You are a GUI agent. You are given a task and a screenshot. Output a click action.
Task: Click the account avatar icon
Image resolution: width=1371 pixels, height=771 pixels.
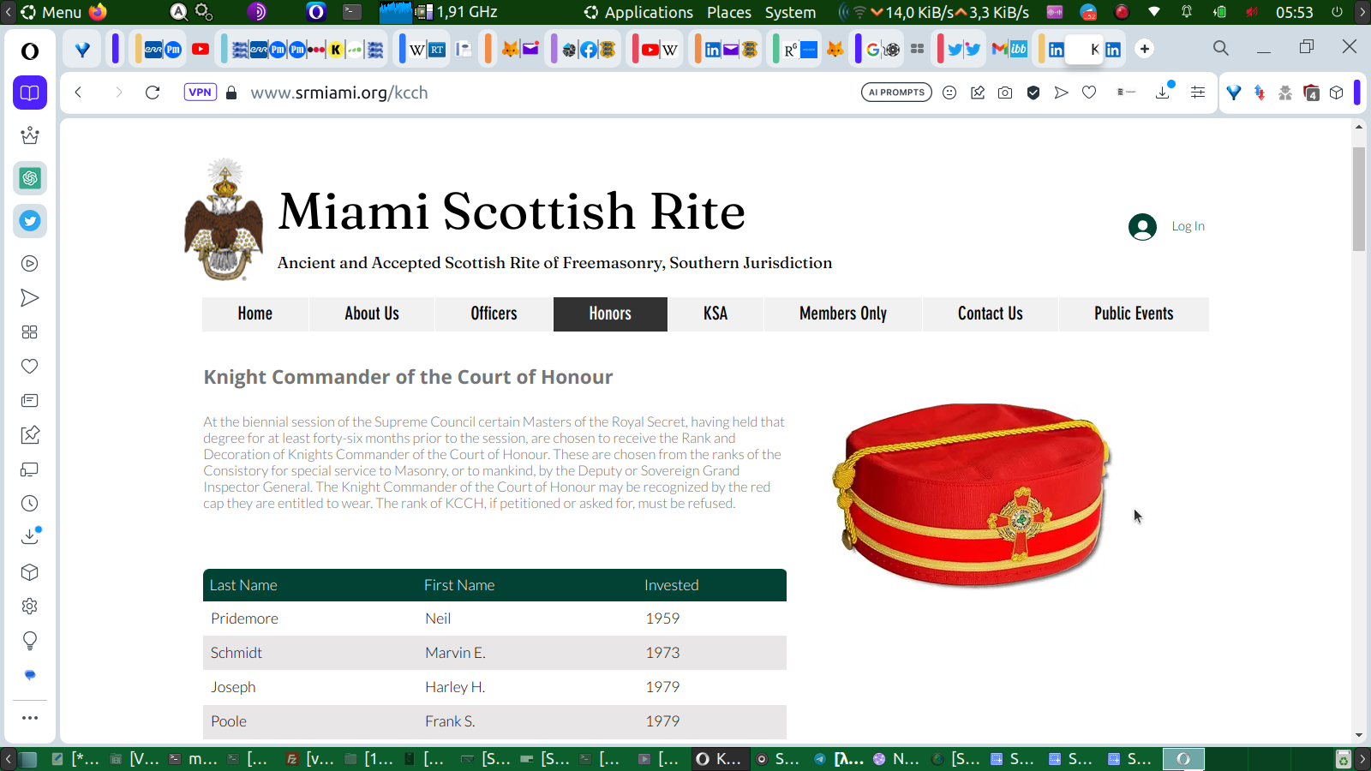(x=1142, y=226)
